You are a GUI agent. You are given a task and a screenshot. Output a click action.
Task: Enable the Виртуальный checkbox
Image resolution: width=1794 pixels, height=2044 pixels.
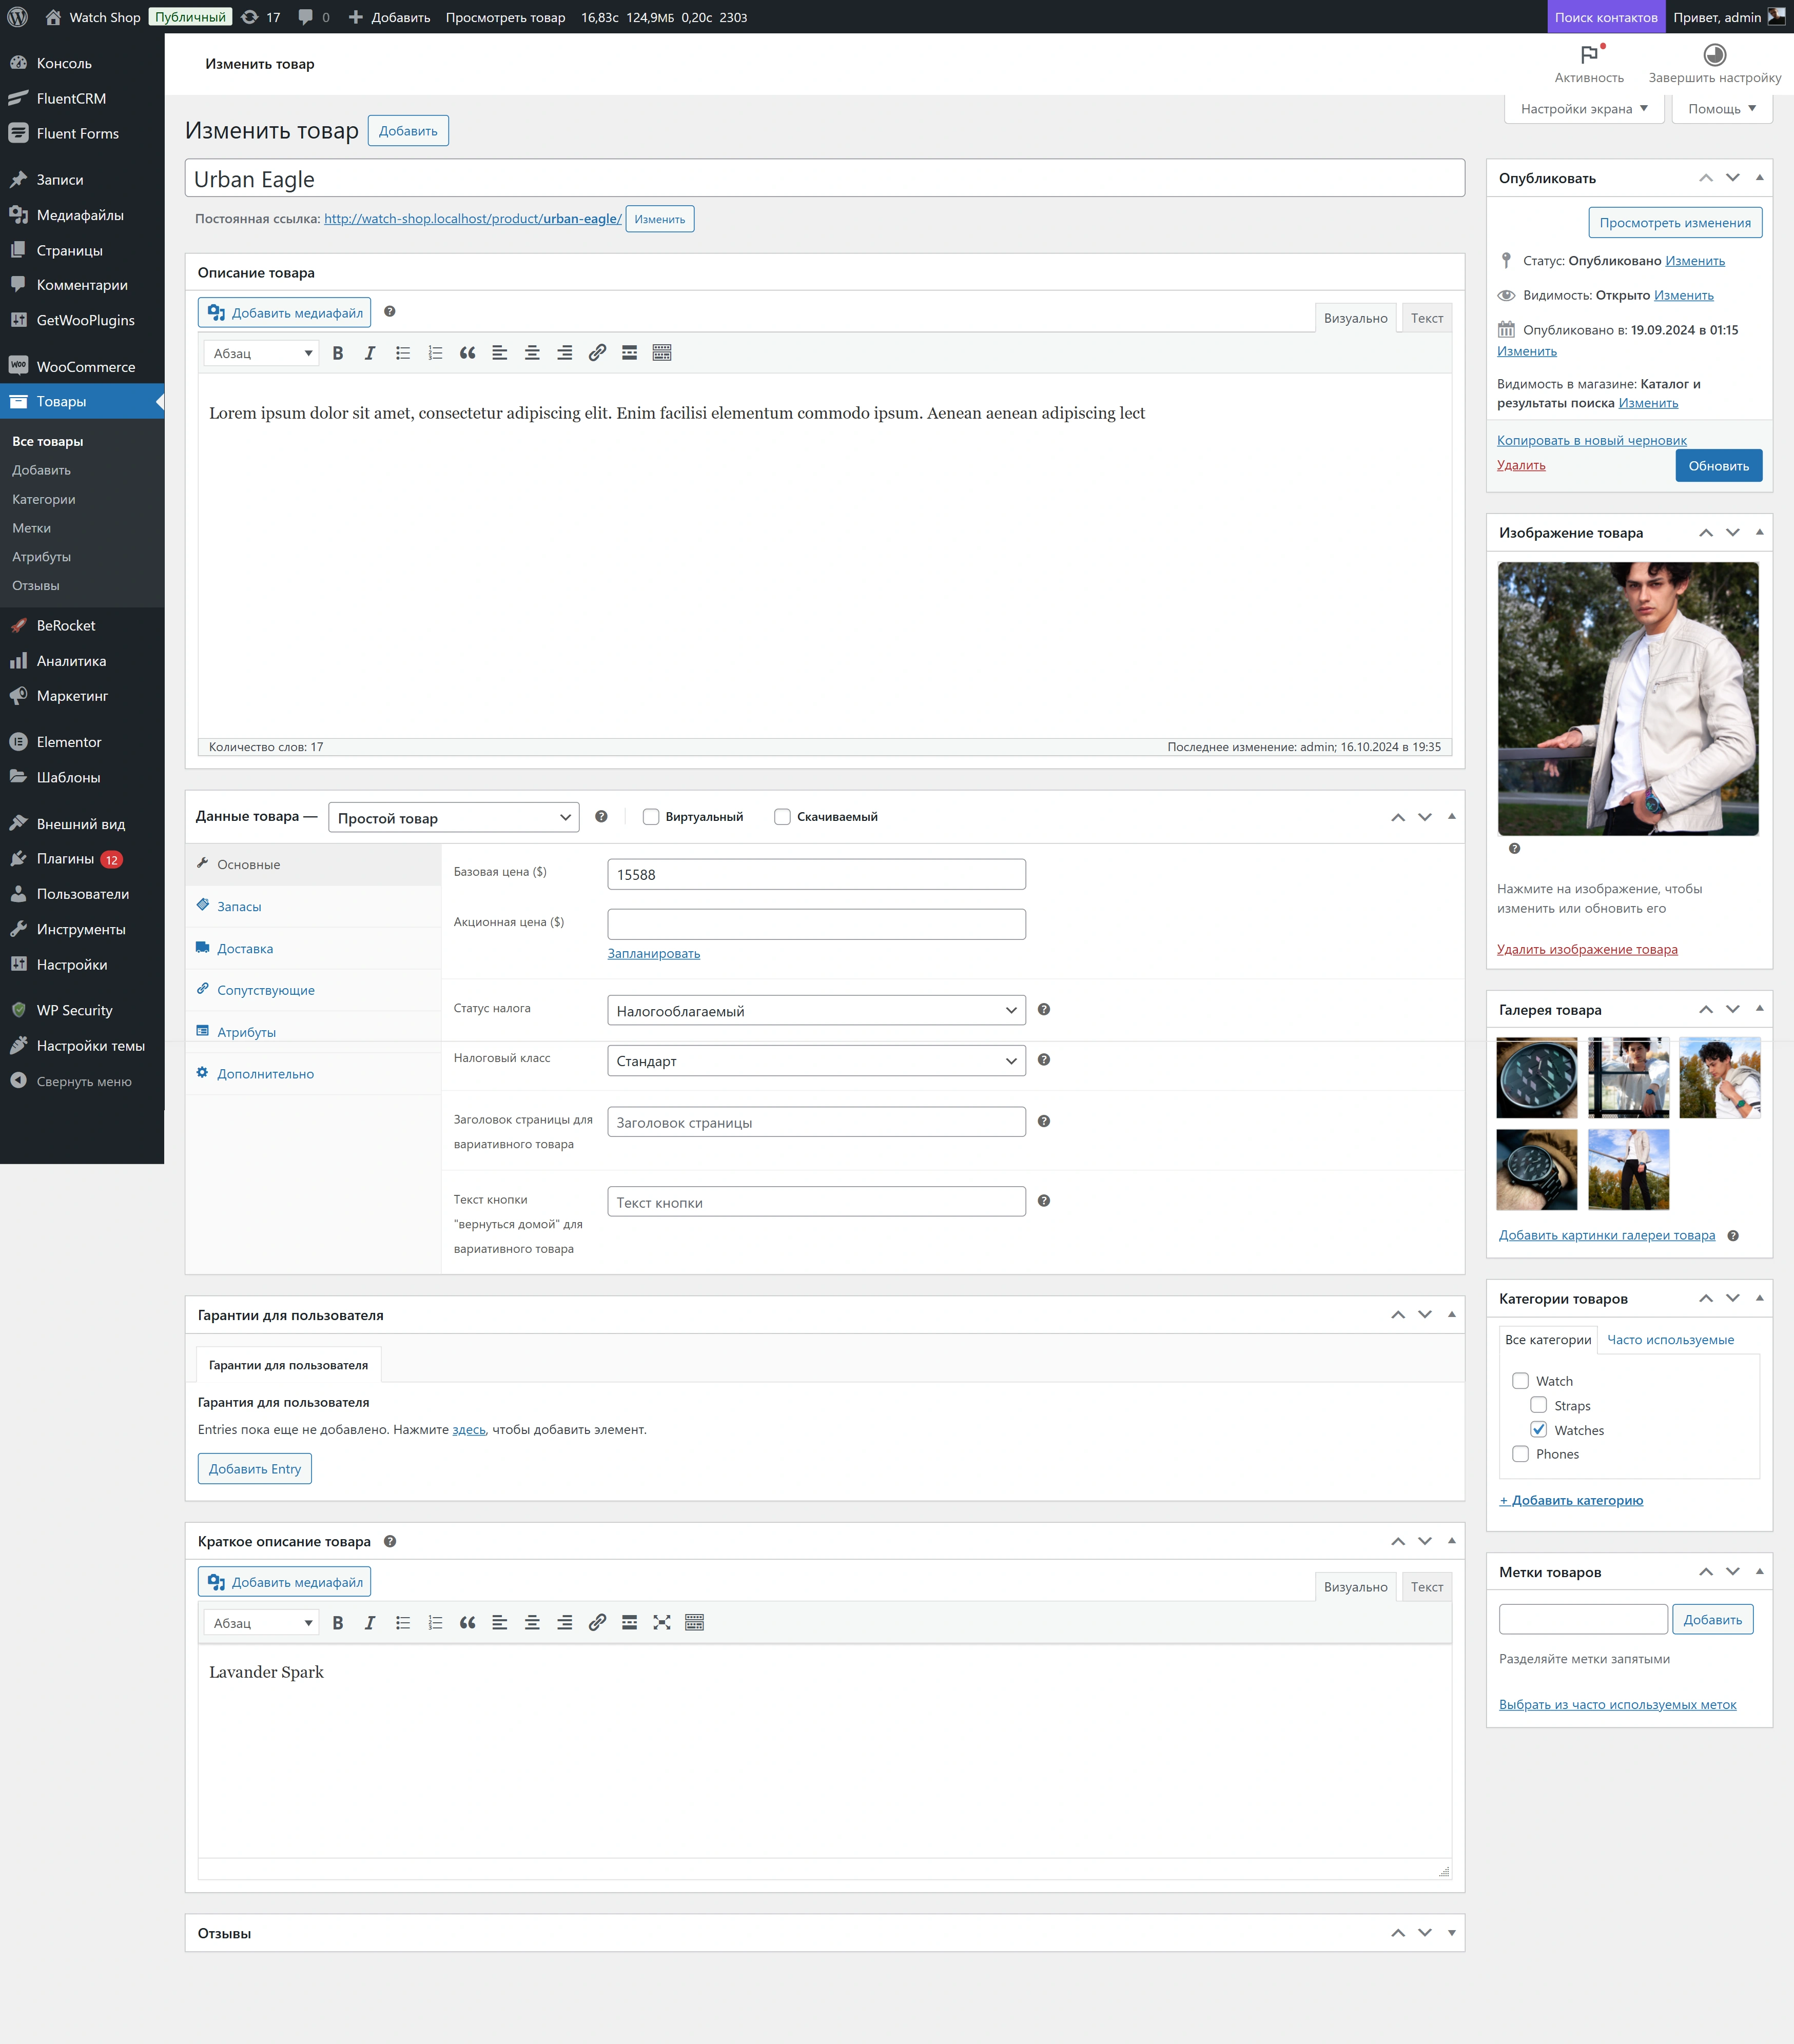point(651,817)
